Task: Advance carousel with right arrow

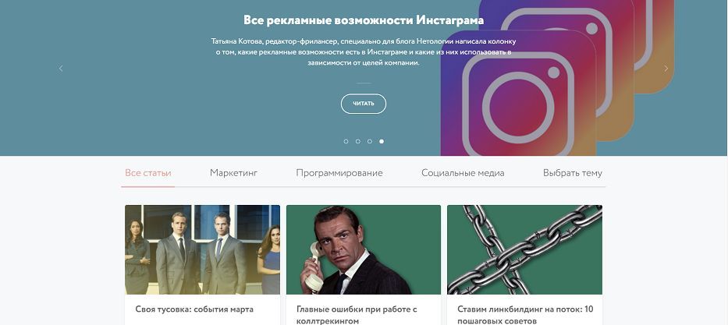Action: click(x=666, y=68)
